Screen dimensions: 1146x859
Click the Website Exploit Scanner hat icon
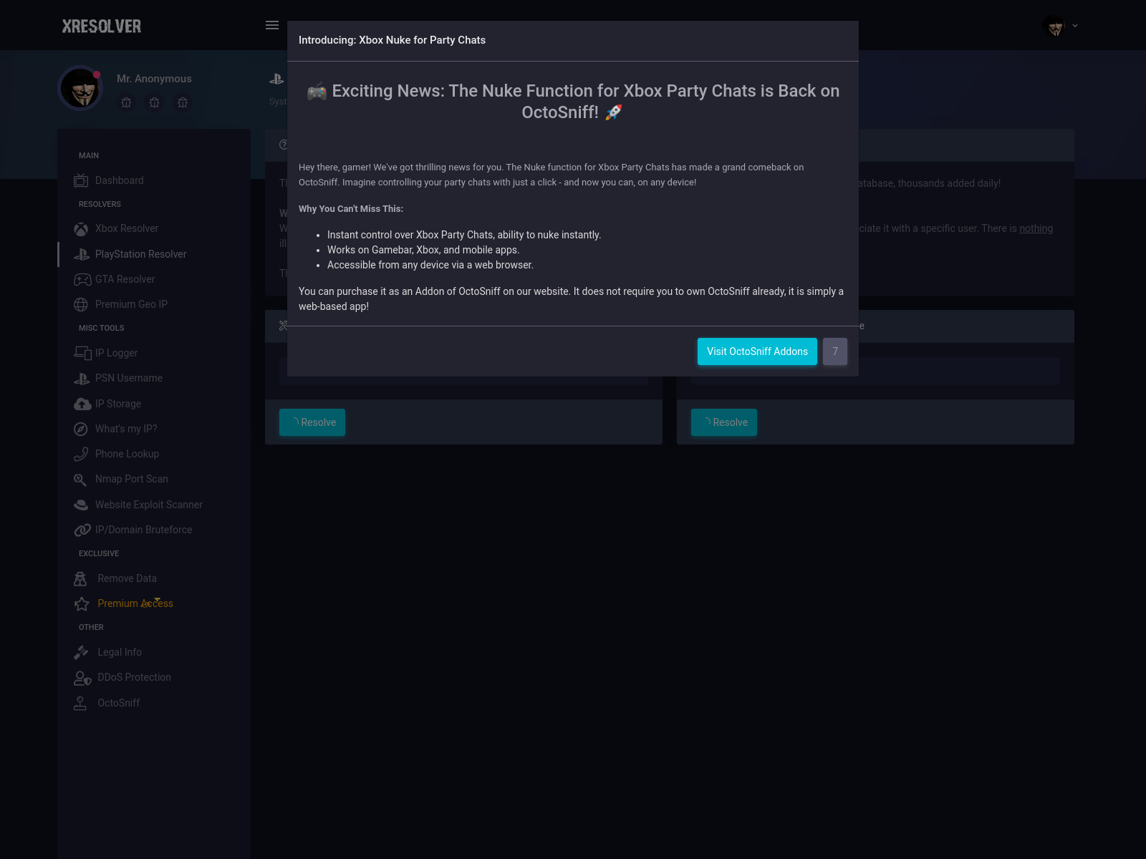81,505
